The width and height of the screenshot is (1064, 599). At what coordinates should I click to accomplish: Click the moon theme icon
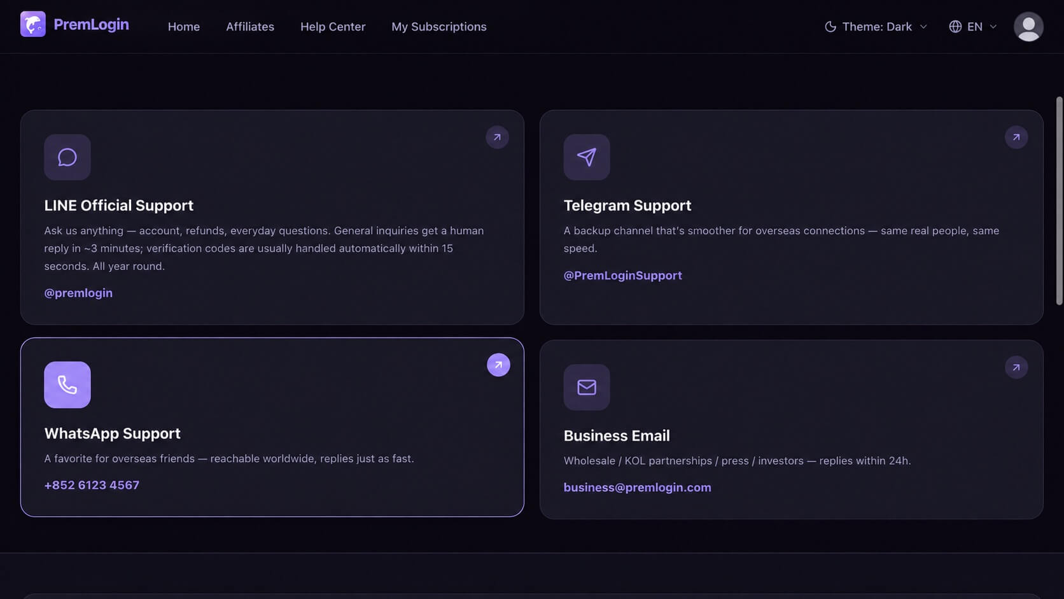(x=830, y=27)
